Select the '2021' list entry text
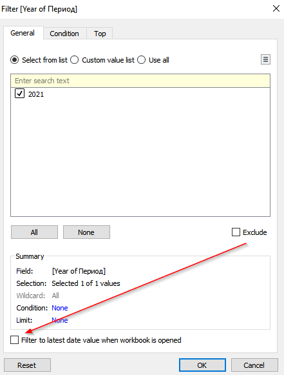 [36, 94]
